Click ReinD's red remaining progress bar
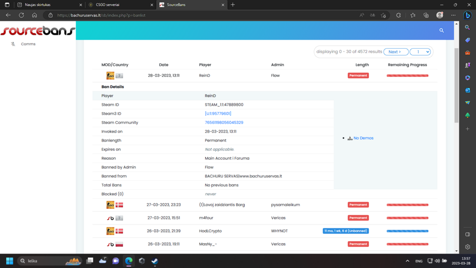Viewport: 476px width, 268px height. click(407, 76)
